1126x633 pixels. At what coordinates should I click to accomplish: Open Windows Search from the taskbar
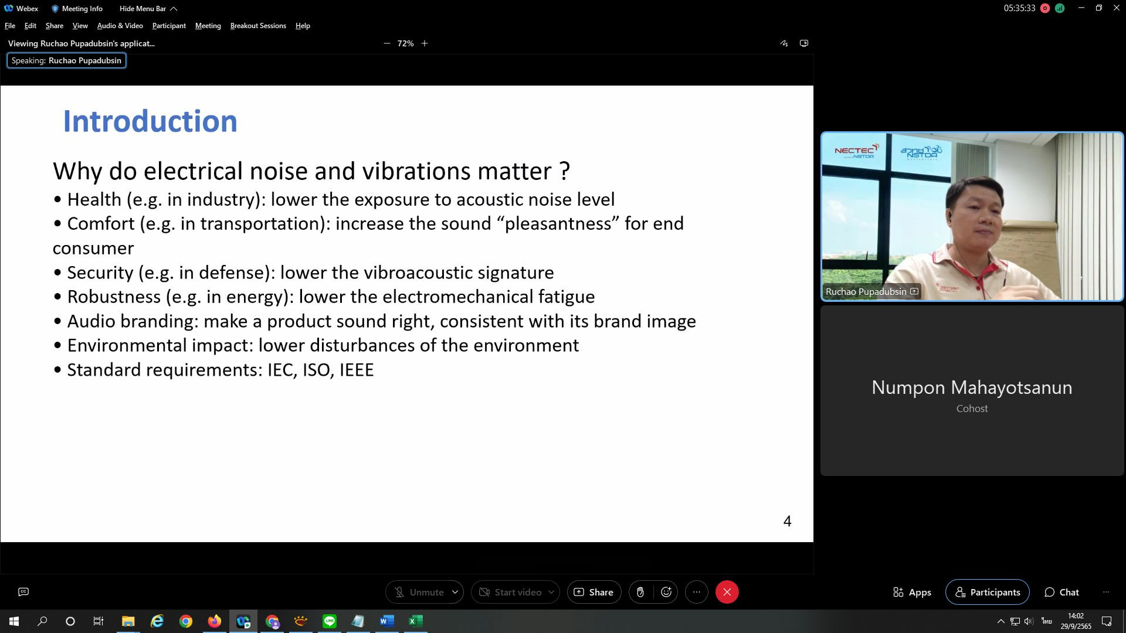coord(42,621)
